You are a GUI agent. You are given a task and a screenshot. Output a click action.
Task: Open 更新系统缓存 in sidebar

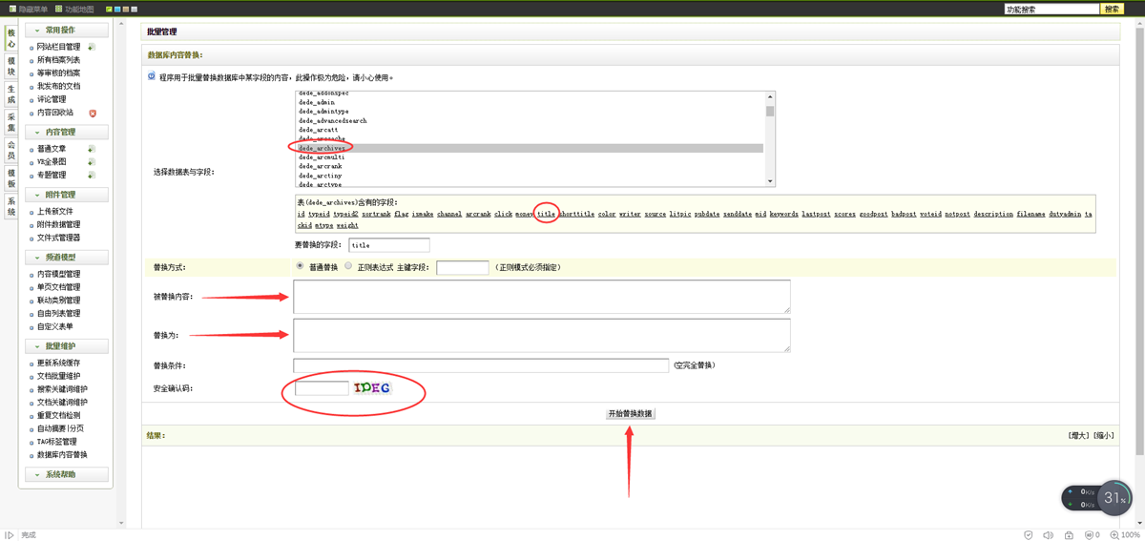(x=59, y=364)
